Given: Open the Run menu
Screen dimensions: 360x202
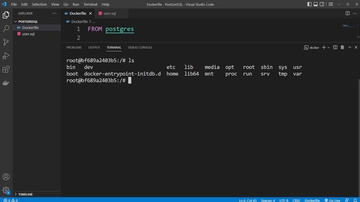Looking at the screenshot, I should (76, 4).
